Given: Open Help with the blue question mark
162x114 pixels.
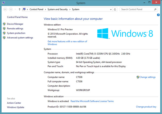Looking at the screenshot, I should 158,15.
